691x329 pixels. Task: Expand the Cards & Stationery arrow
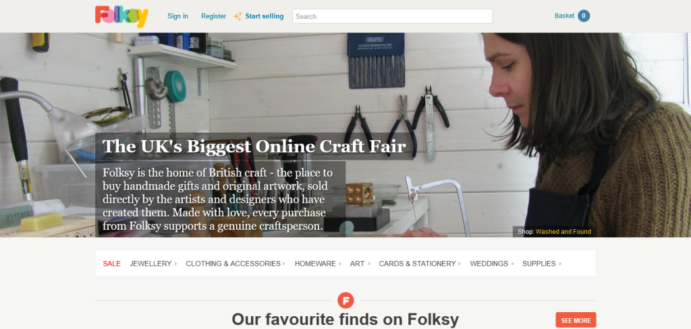(460, 264)
